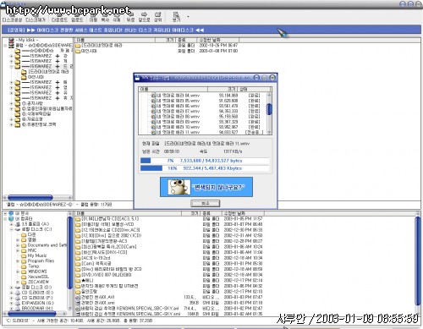Screen dimensions: 423x329
Task: Click the 디스크제거 (remove disk) toolbar icon
Action: pos(36,17)
